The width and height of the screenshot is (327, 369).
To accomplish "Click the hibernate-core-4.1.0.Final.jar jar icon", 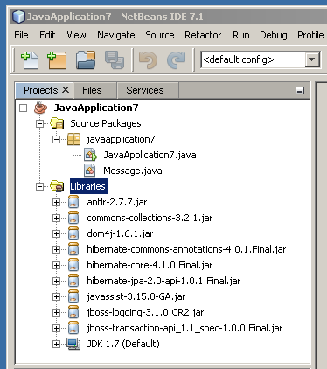I will (73, 265).
